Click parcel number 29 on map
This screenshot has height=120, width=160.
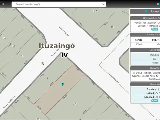pyautogui.click(x=38, y=119)
